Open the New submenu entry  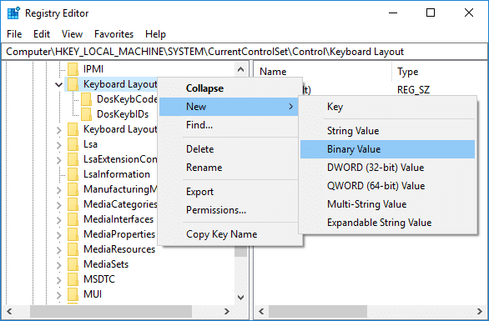229,107
